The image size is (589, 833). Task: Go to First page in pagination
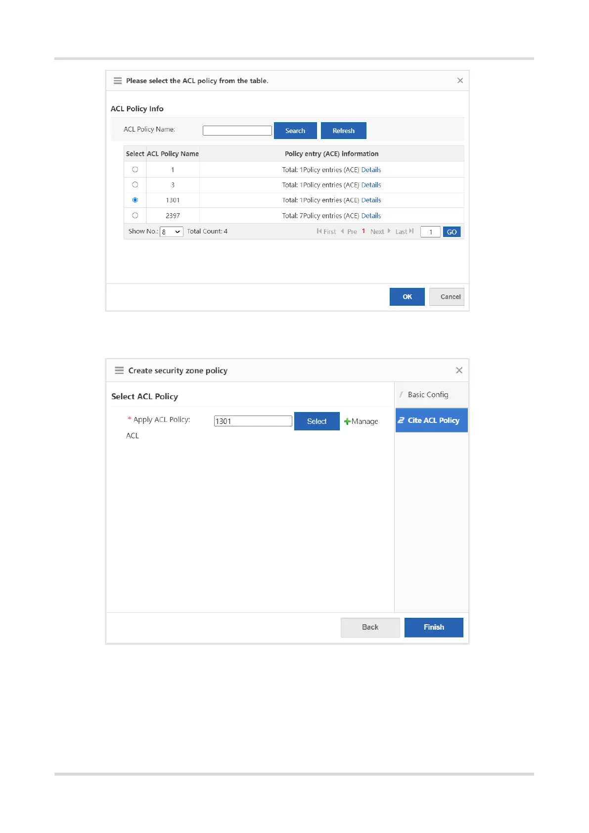pos(326,231)
